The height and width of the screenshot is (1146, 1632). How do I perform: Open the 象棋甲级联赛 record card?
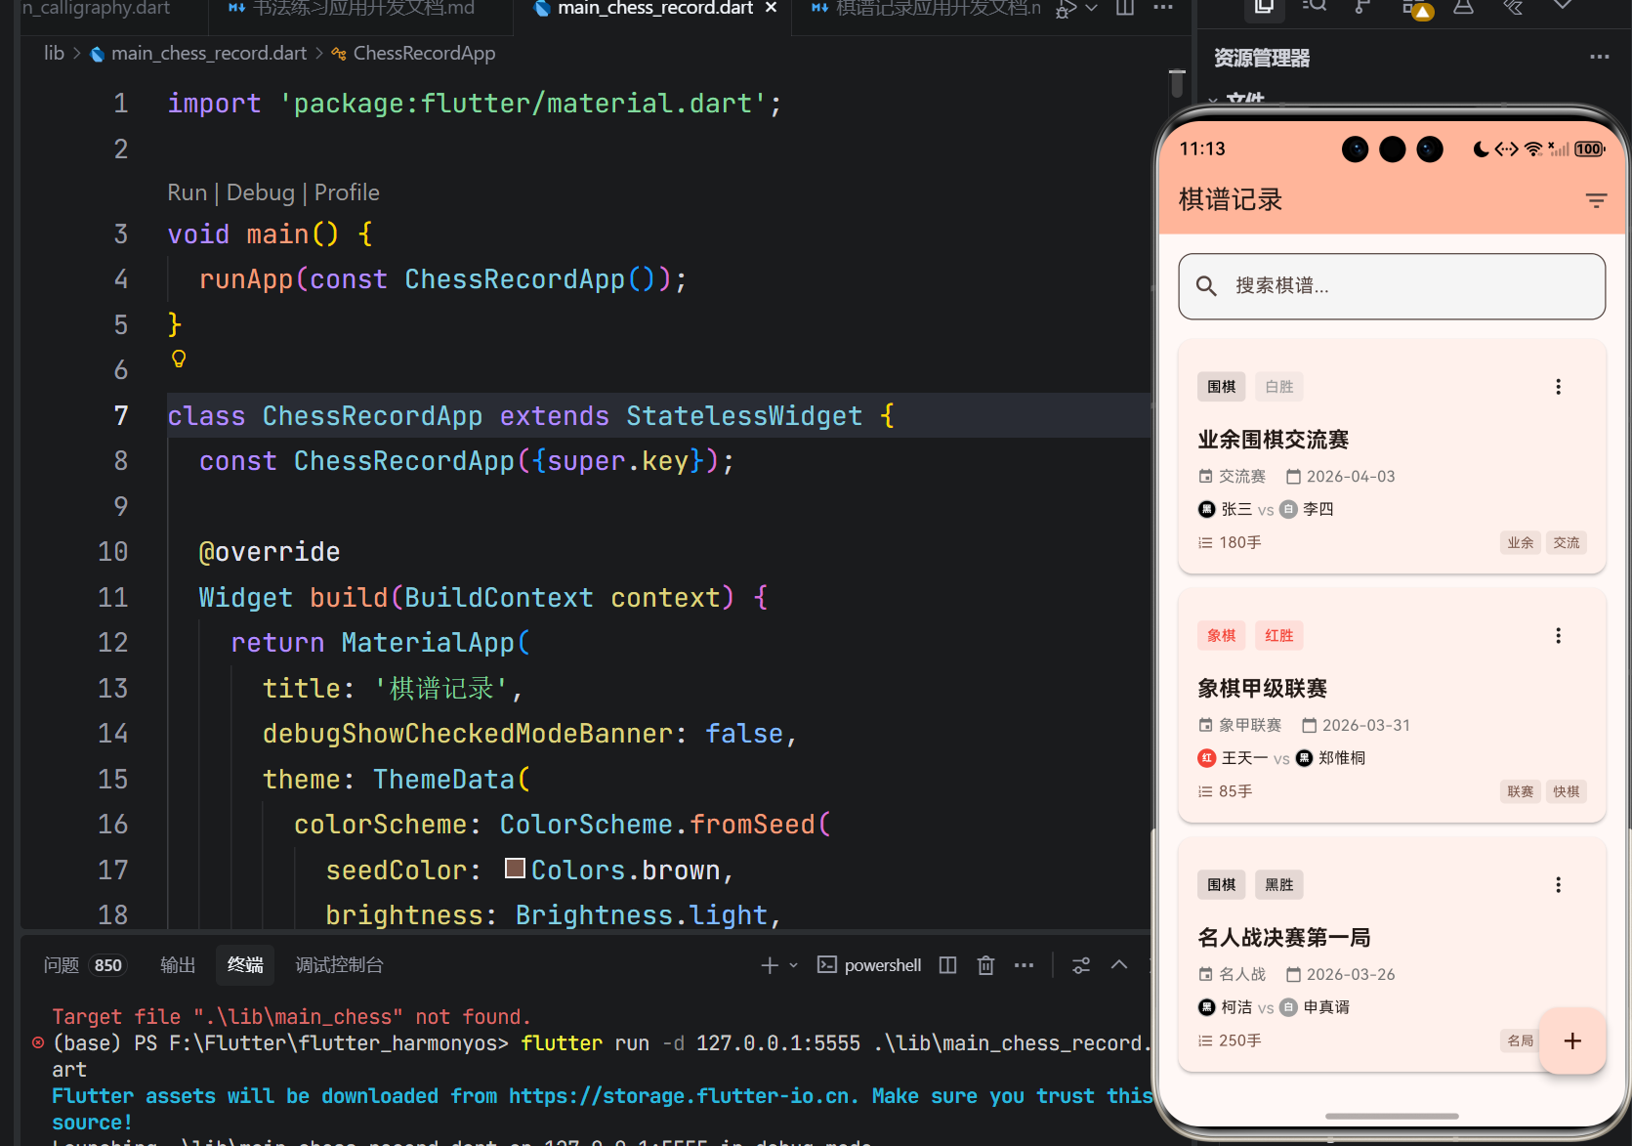(1392, 705)
